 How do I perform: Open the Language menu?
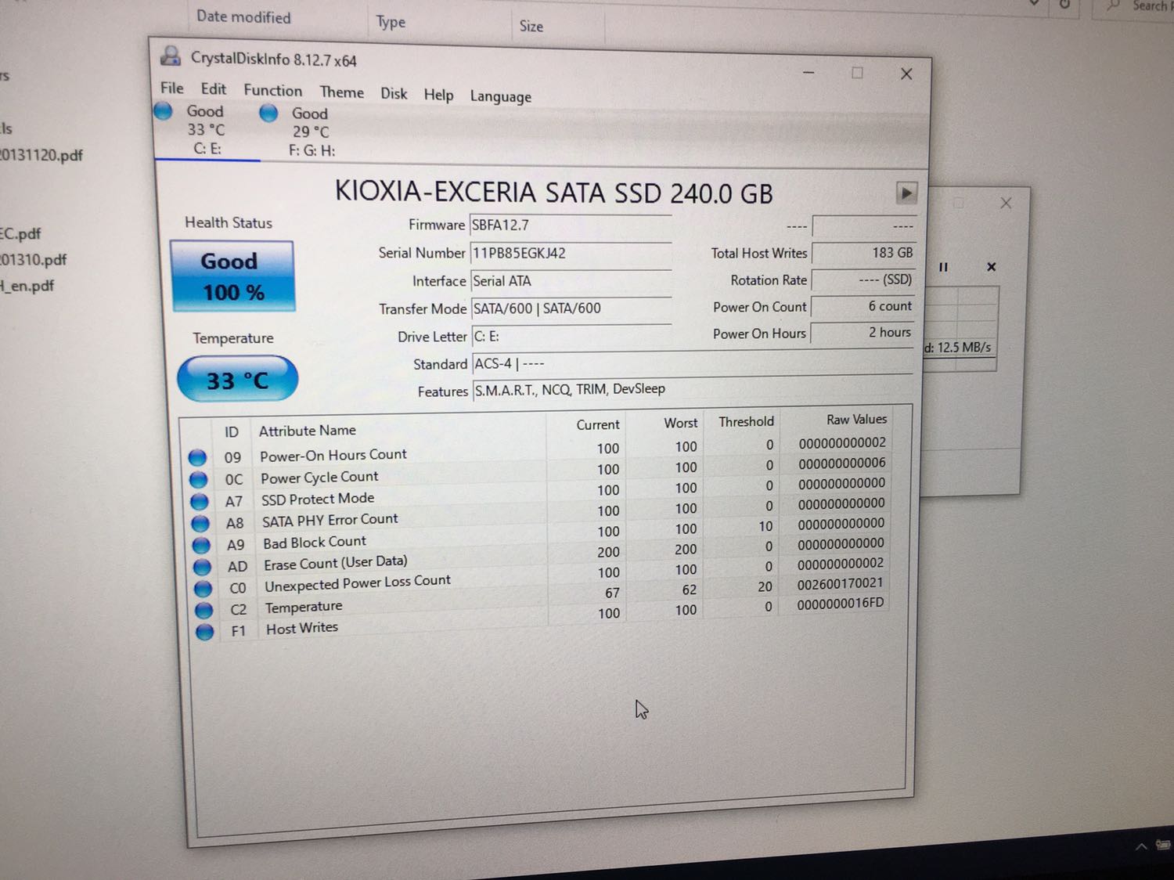pos(500,96)
